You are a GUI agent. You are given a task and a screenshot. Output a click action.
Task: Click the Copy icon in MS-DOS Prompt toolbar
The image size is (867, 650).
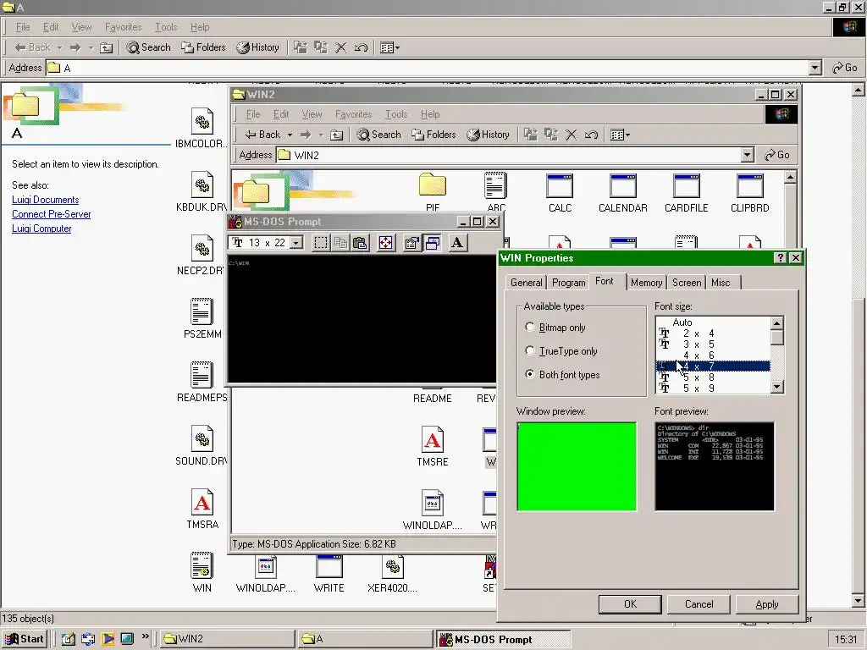coord(340,243)
